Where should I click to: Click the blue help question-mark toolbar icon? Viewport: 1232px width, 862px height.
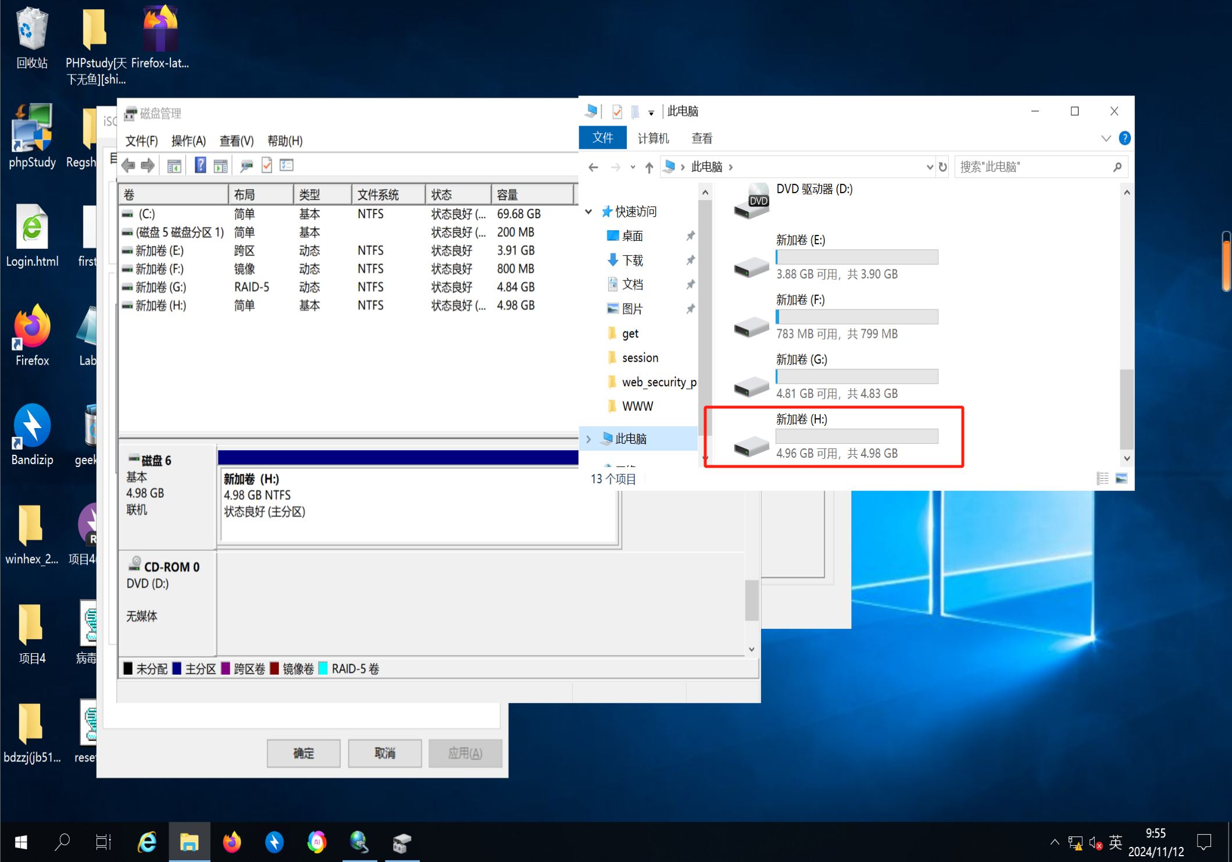click(200, 166)
